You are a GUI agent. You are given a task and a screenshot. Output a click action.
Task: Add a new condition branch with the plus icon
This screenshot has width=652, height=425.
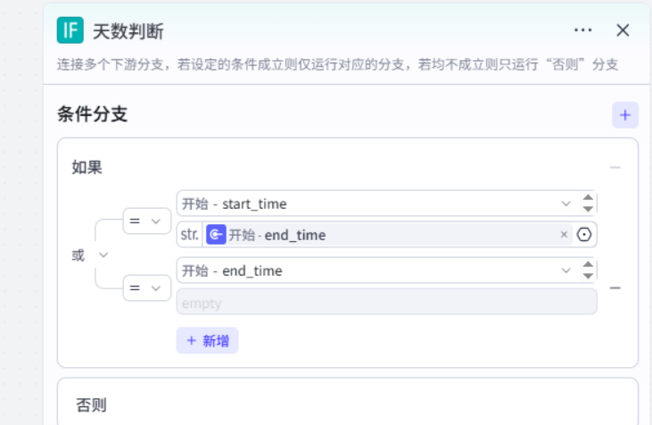(624, 115)
